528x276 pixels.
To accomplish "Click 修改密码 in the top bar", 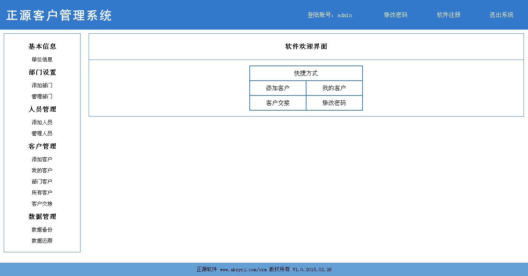I will coord(395,15).
